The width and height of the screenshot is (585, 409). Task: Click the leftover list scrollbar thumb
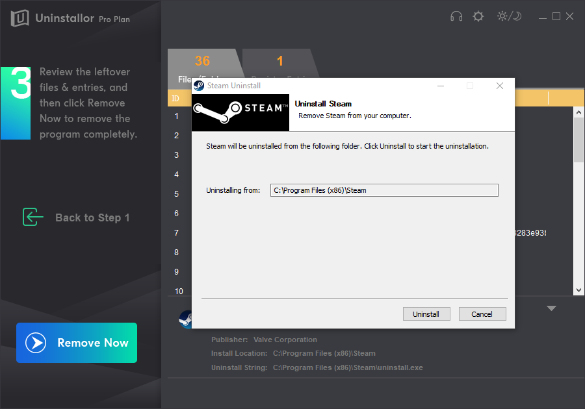(578, 140)
